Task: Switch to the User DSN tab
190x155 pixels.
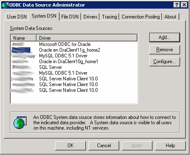Action: pos(16,17)
